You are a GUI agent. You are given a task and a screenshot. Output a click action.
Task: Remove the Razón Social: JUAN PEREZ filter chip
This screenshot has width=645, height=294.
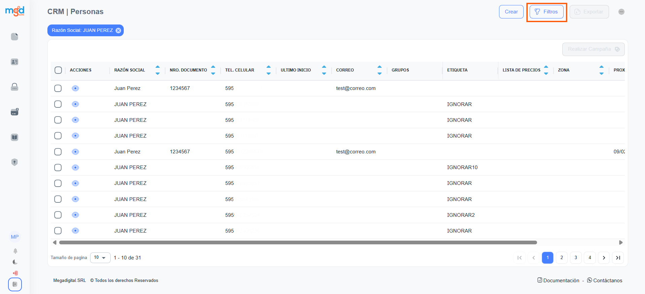[x=118, y=31]
